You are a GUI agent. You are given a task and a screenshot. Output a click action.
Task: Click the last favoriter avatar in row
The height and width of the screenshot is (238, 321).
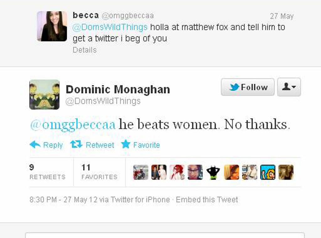[286, 172]
